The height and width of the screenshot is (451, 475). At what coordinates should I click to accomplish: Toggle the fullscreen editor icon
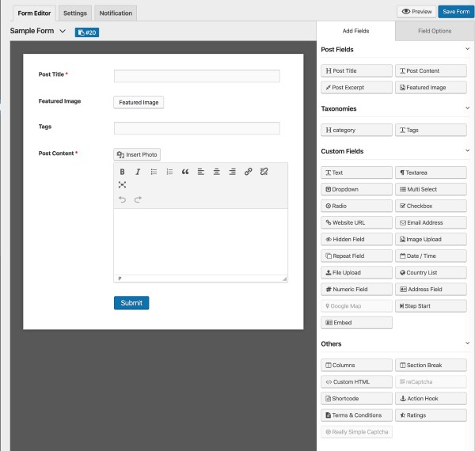123,184
